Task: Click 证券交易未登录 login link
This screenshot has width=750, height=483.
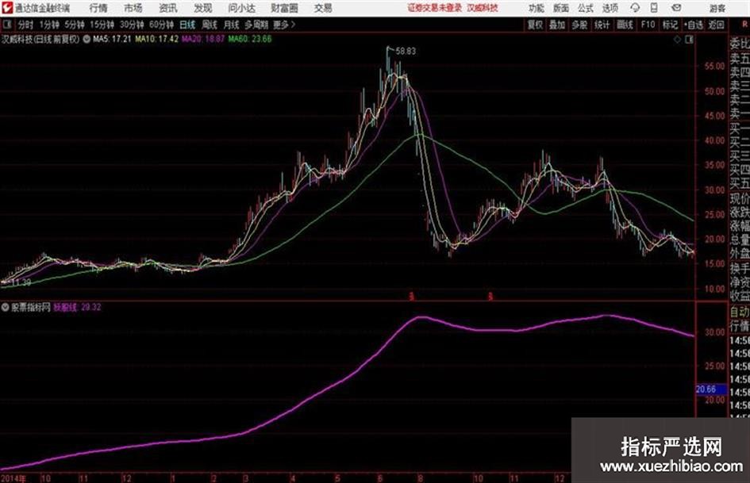Action: point(435,8)
